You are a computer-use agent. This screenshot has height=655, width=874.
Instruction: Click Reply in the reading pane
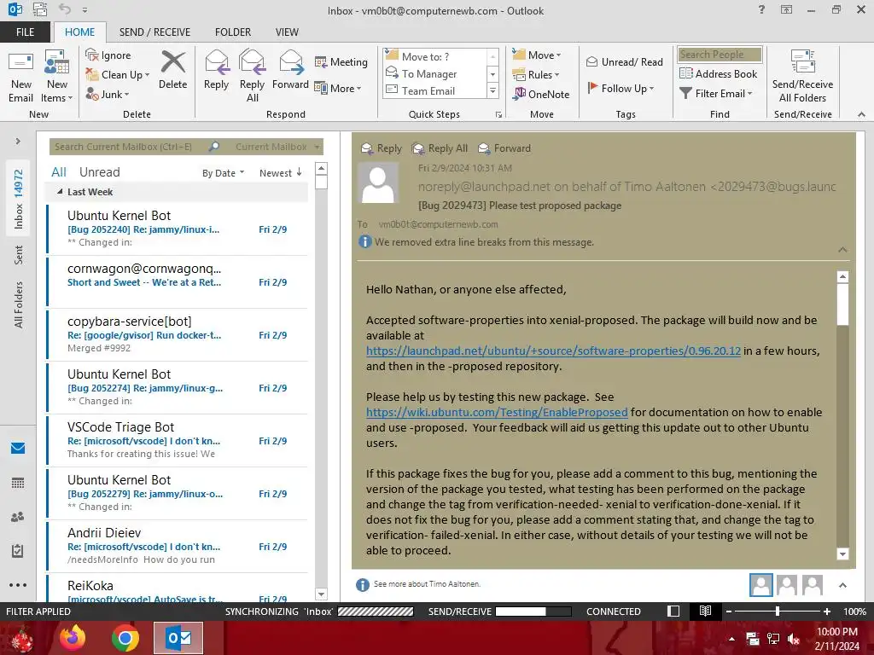(x=382, y=148)
